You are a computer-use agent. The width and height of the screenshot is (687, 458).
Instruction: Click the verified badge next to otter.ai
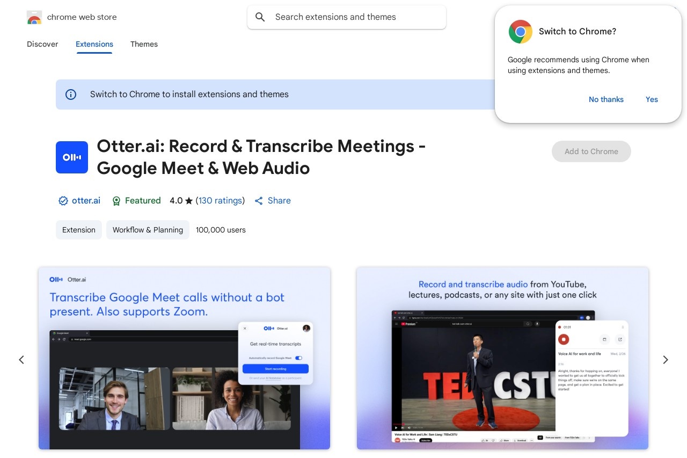pyautogui.click(x=63, y=201)
